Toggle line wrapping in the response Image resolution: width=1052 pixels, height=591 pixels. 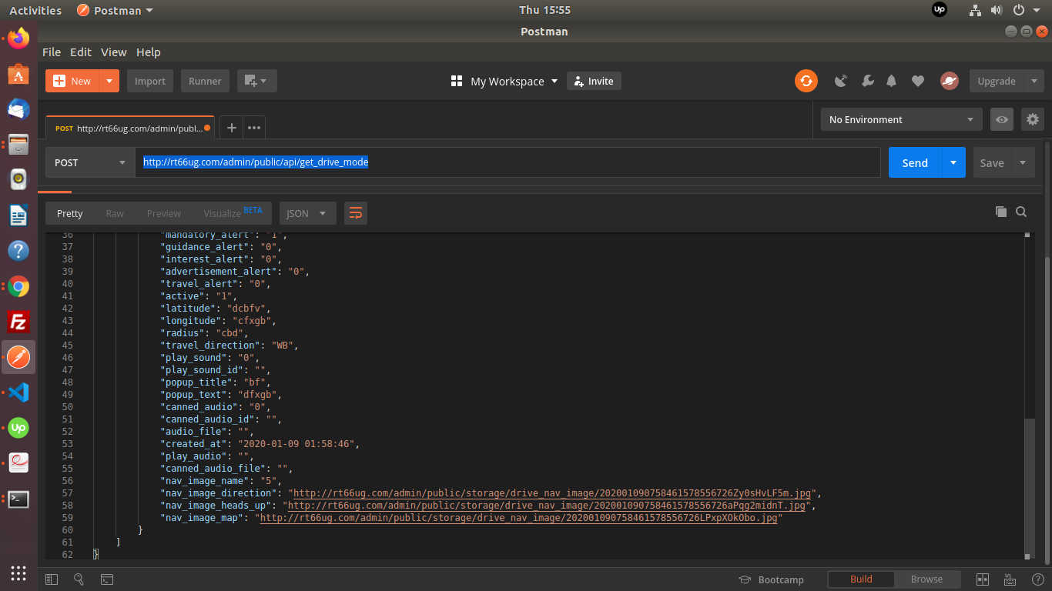click(x=355, y=213)
